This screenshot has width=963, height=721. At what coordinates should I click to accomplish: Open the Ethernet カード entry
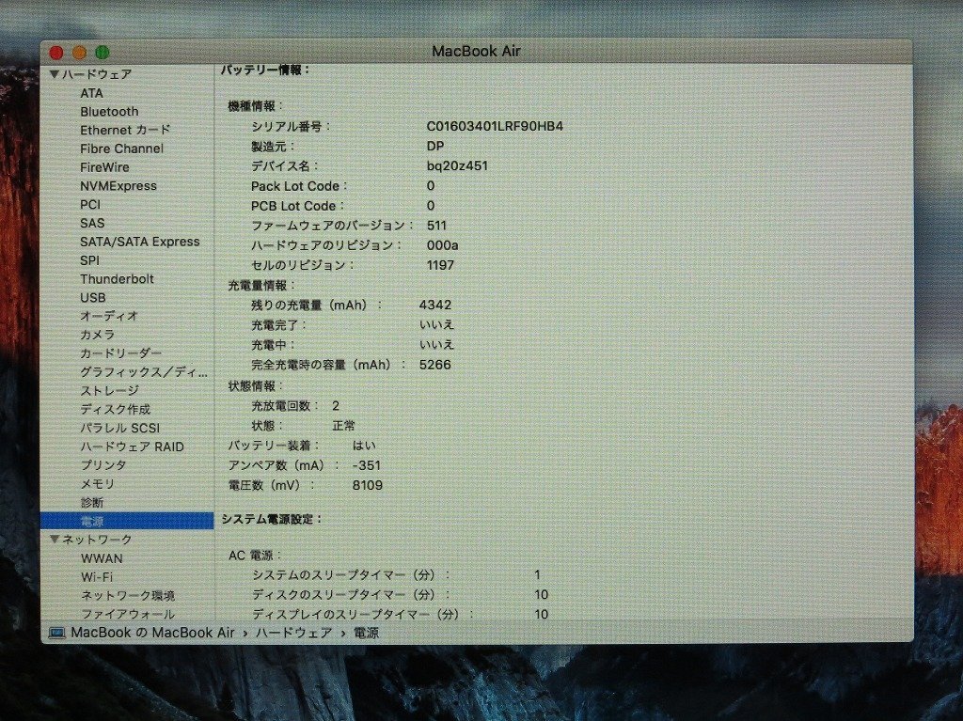click(x=125, y=131)
